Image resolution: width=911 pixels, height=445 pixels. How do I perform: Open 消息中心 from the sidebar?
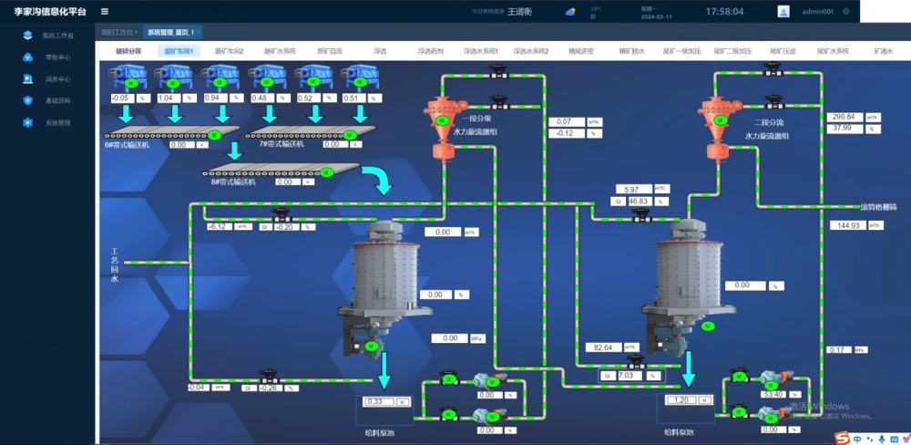click(x=57, y=79)
